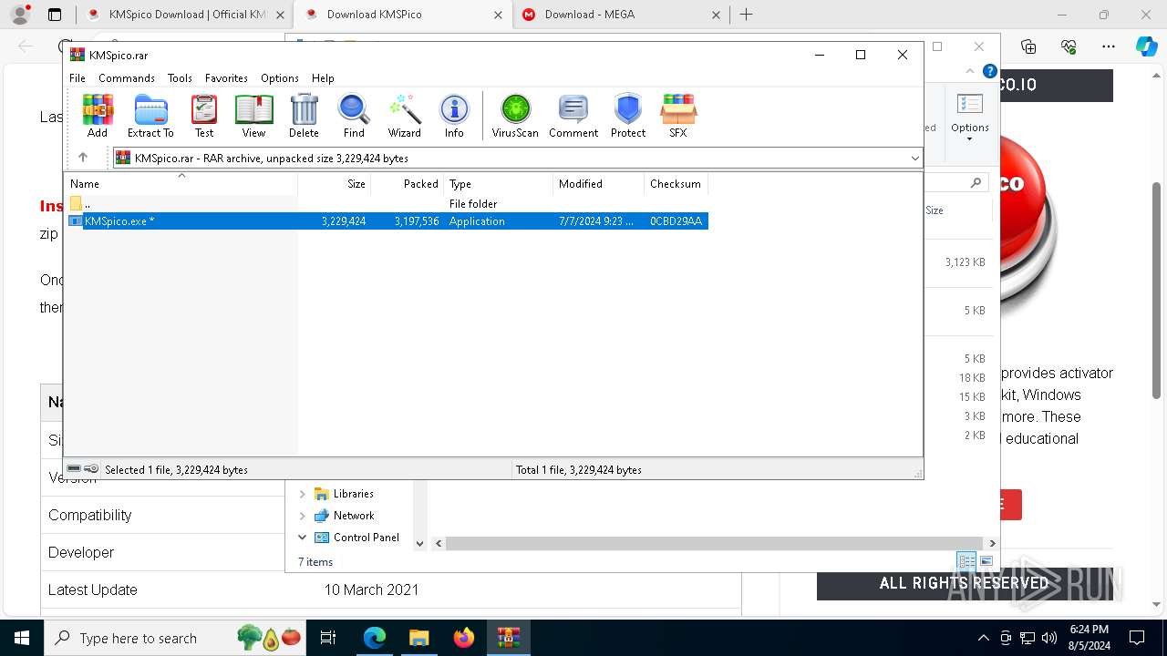
Task: Open the Commands menu
Action: coord(127,78)
